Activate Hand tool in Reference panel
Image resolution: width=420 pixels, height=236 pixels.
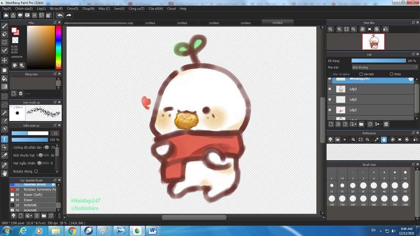pyautogui.click(x=384, y=139)
